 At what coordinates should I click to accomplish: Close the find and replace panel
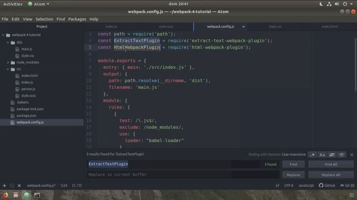coord(352,154)
